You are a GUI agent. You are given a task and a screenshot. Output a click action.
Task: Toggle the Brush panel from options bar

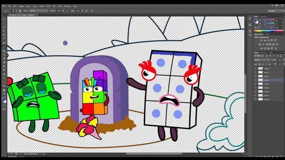20,11
